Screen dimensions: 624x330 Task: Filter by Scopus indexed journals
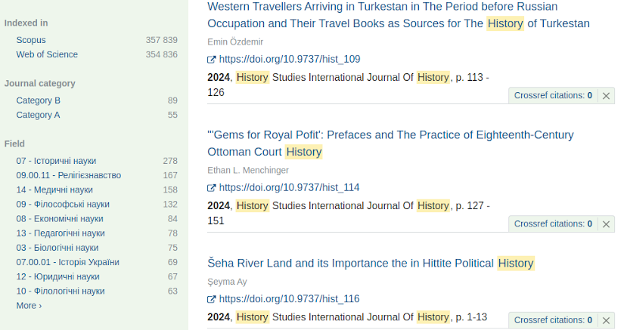coord(31,40)
